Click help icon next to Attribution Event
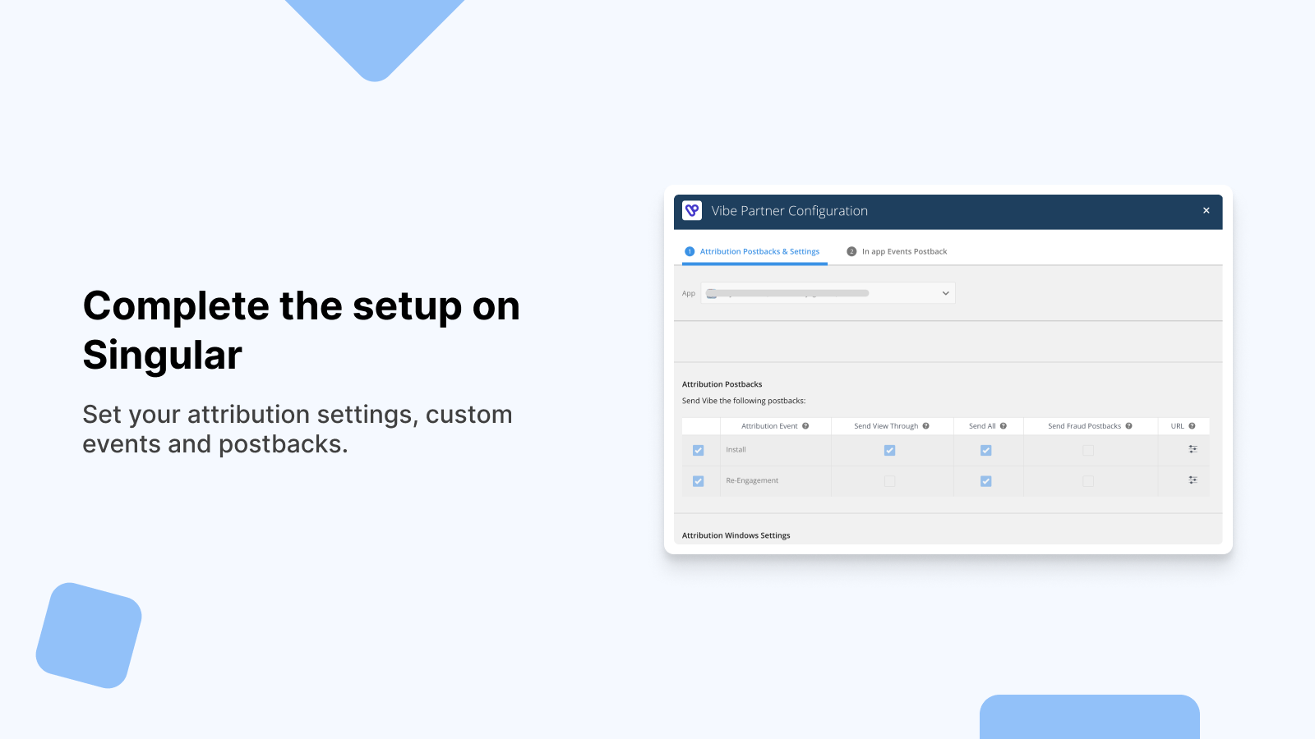This screenshot has width=1315, height=739. tap(805, 426)
